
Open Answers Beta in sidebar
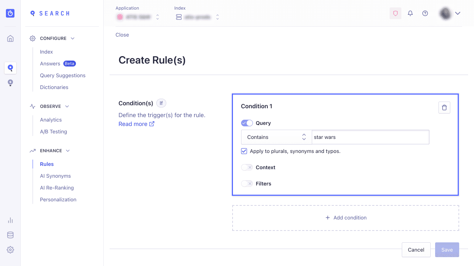click(x=58, y=64)
